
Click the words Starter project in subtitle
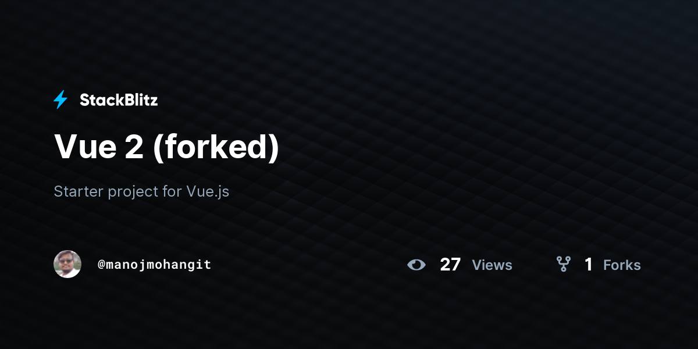(x=106, y=192)
